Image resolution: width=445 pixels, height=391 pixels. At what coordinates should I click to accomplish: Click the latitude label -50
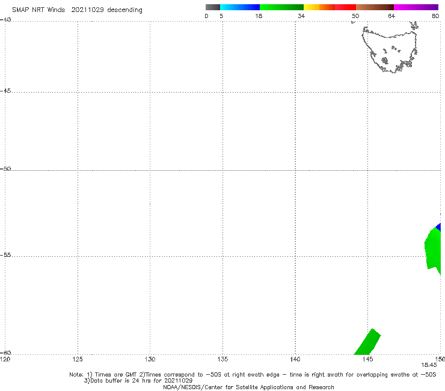pos(5,169)
